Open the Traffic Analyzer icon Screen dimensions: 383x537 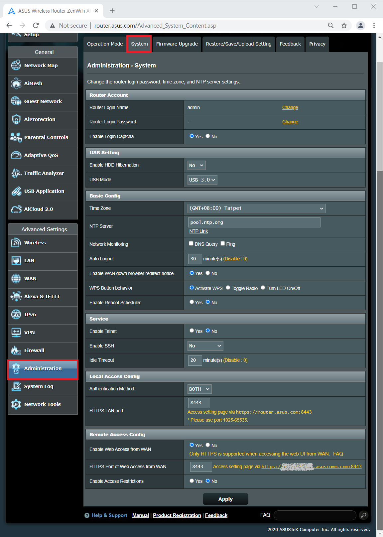[x=16, y=173]
